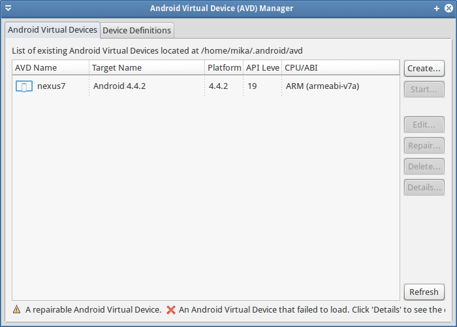
Task: Select the Android Virtual Devices tab
Action: (52, 30)
